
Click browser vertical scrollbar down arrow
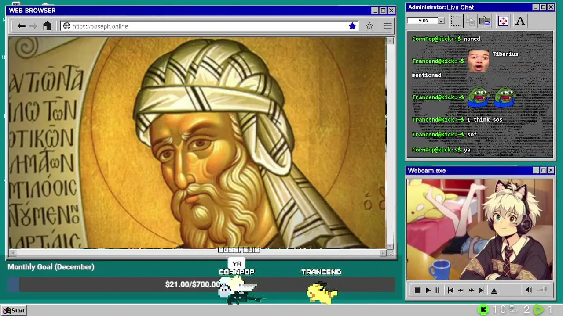point(390,246)
